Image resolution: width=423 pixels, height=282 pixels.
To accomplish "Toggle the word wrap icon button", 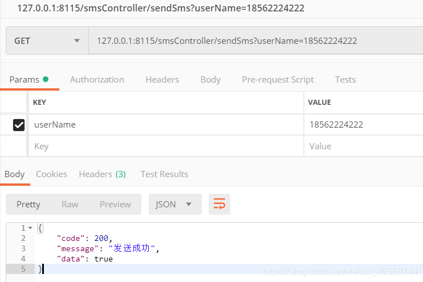I will 219,204.
